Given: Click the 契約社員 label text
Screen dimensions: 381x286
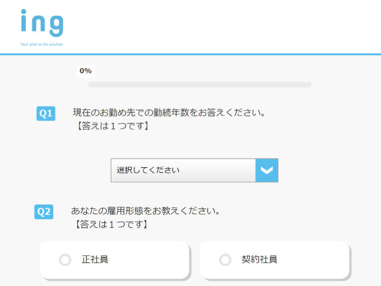Looking at the screenshot, I should [259, 259].
